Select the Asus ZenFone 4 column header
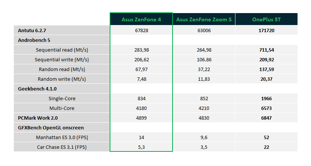Screen dimensions: 311x166 141,19
